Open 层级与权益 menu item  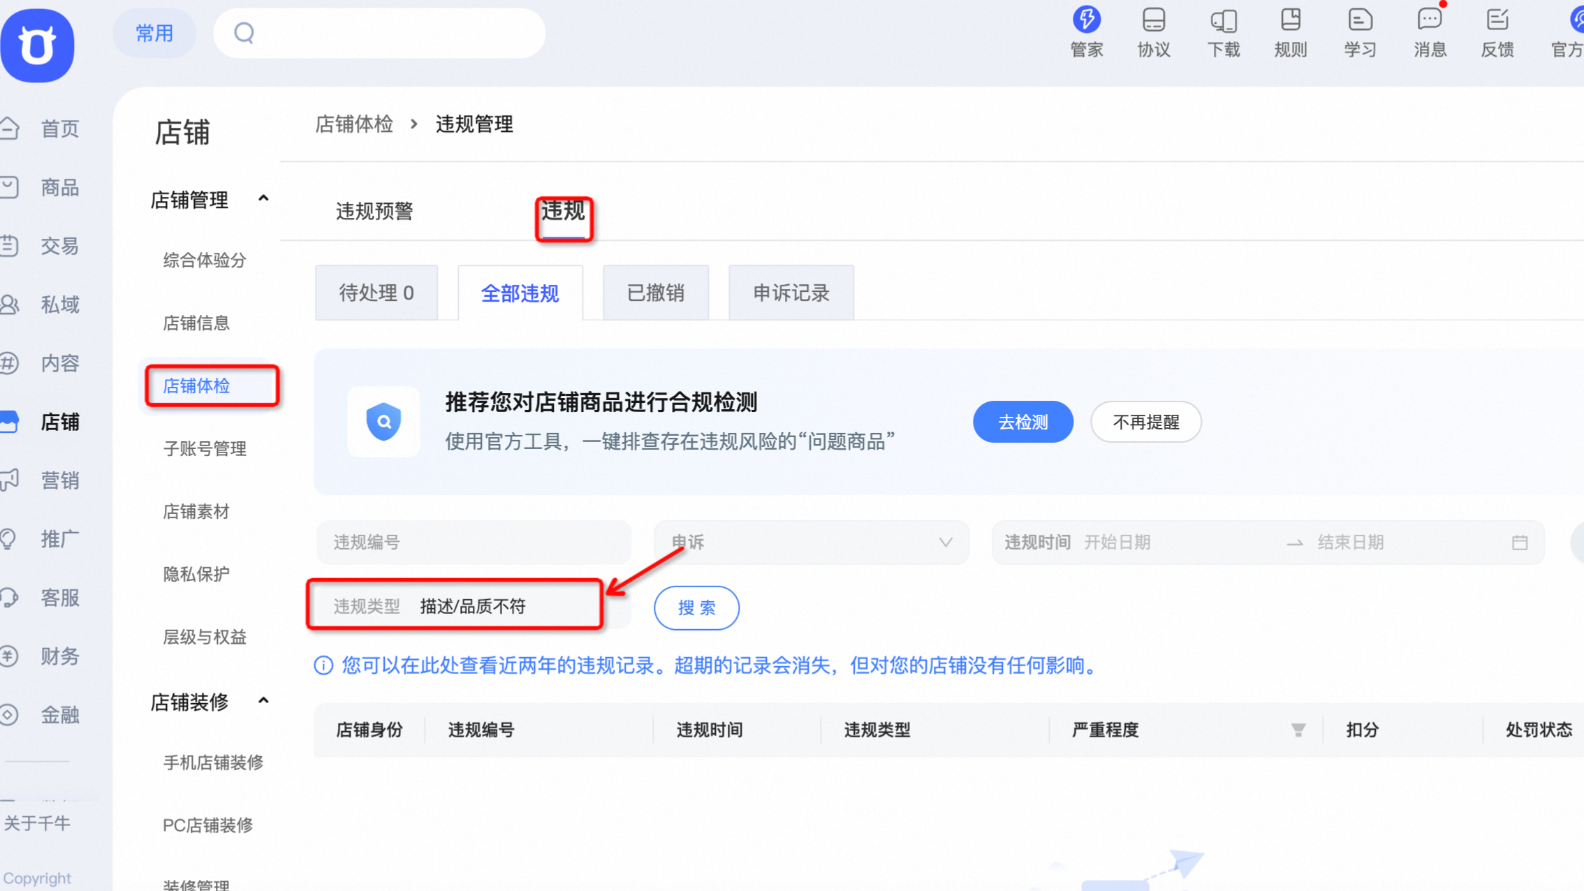click(205, 637)
